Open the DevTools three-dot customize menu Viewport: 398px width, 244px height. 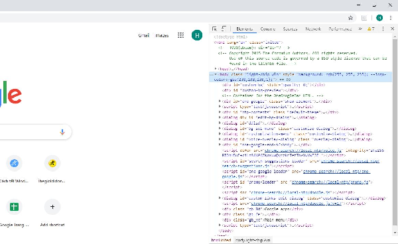click(383, 29)
